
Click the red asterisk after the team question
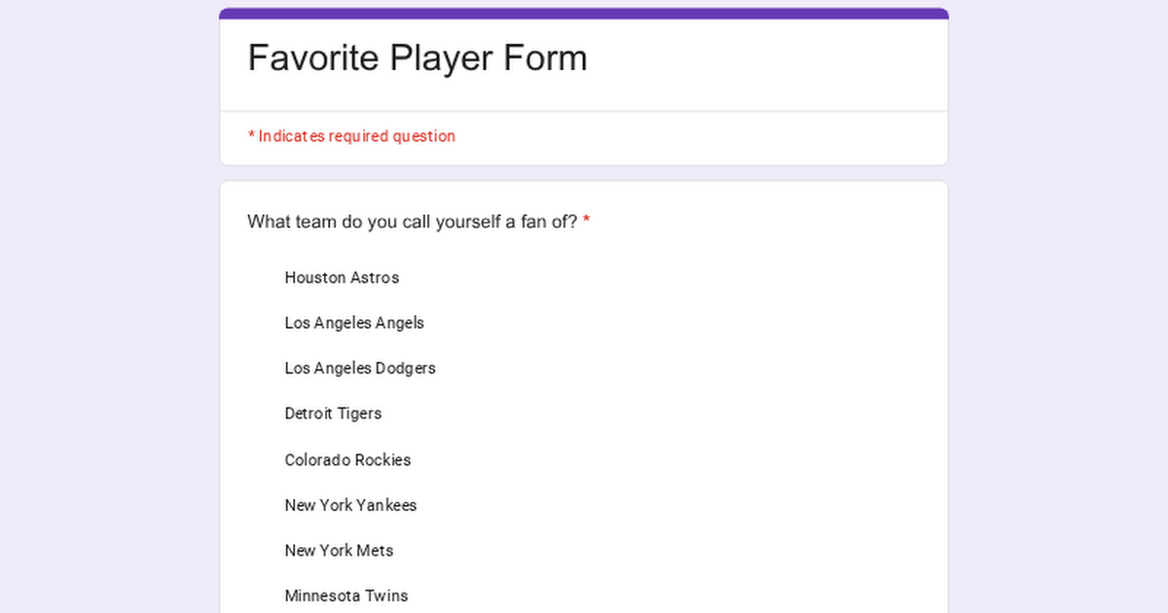[587, 223]
